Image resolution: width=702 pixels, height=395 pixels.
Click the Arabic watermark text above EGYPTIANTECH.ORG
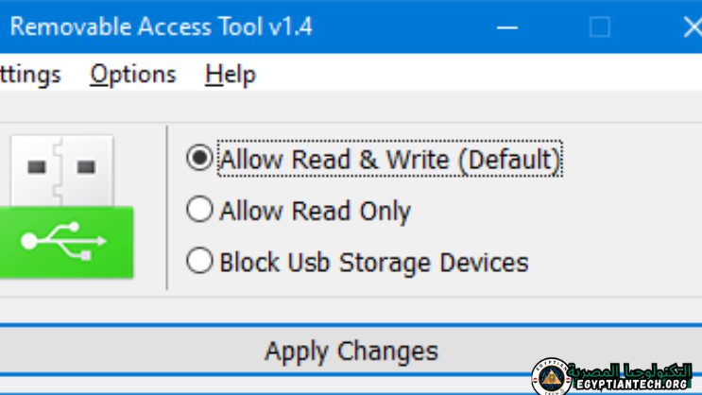[x=633, y=370]
